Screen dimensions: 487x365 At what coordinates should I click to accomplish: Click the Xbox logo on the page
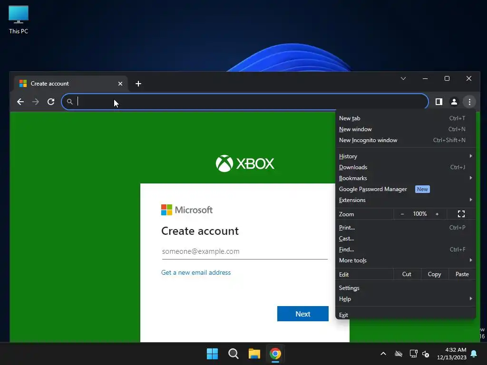pos(245,163)
